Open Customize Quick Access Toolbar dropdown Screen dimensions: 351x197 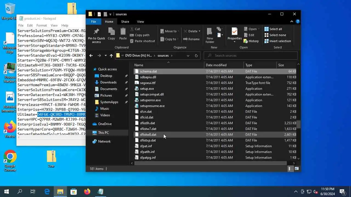tap(110, 14)
